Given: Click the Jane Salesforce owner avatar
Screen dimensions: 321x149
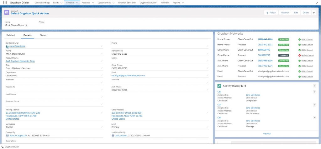Looking at the screenshot, I should (8, 46).
